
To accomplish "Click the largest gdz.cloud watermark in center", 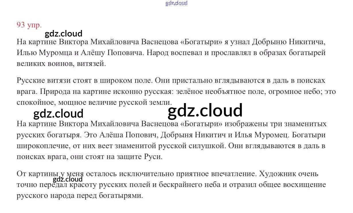I will tap(205, 110).
